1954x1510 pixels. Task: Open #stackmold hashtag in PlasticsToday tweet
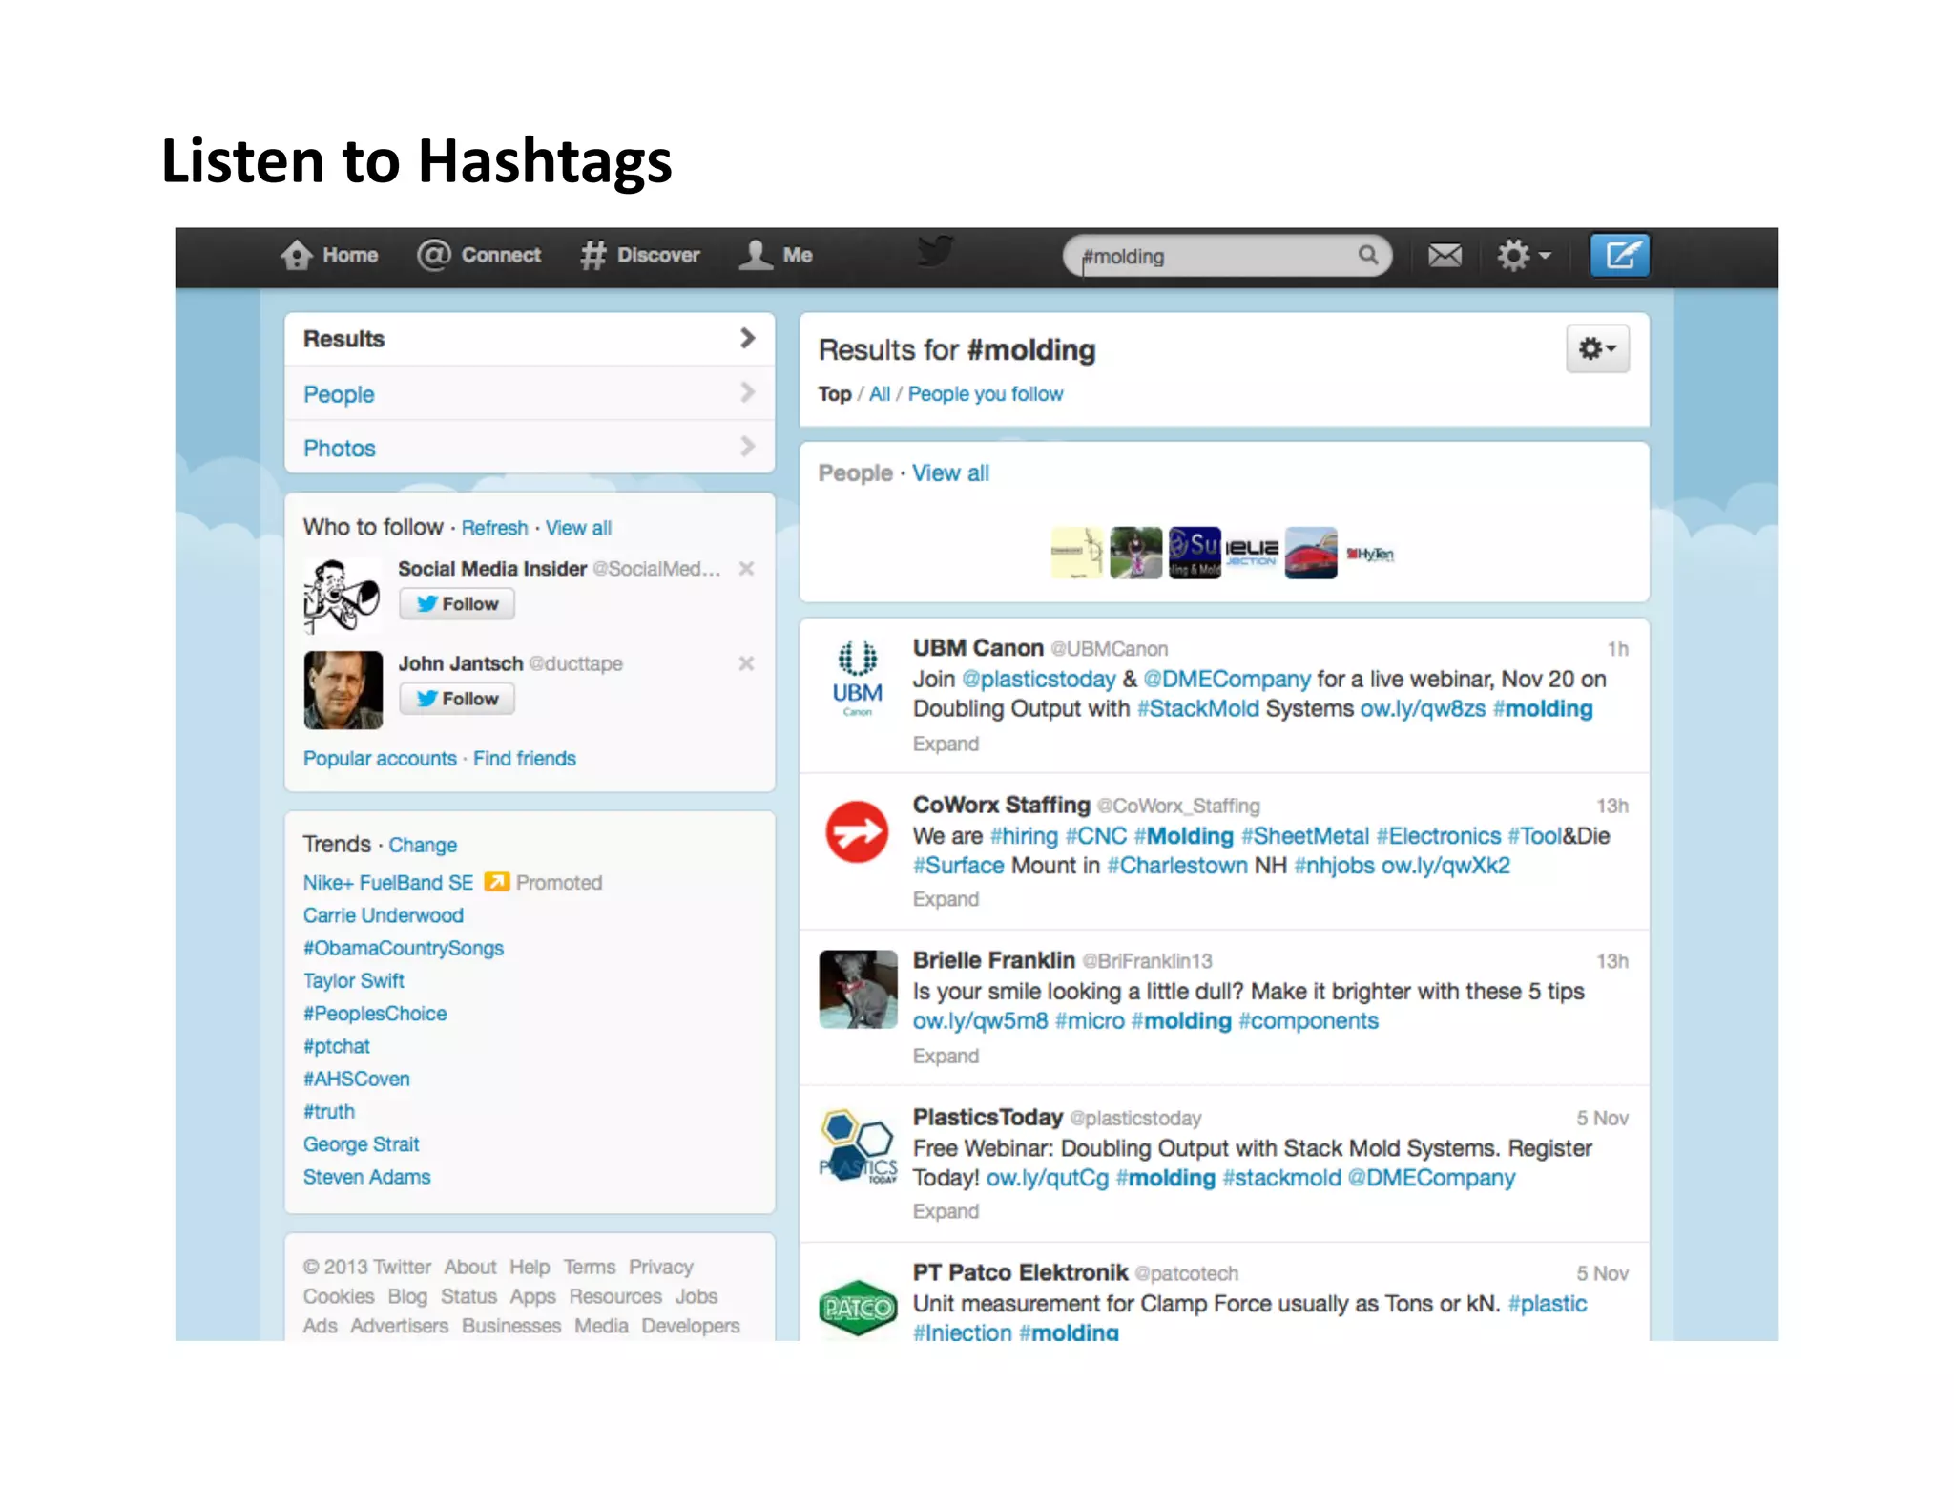[x=1281, y=1178]
